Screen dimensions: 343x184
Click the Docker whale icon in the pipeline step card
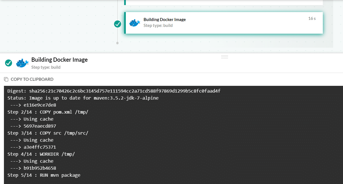[x=135, y=23]
